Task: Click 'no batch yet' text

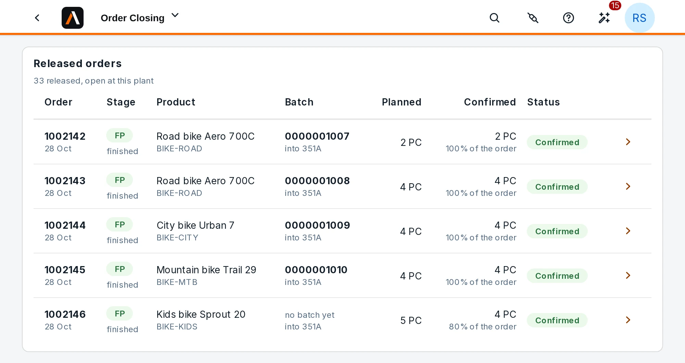Action: pos(310,315)
